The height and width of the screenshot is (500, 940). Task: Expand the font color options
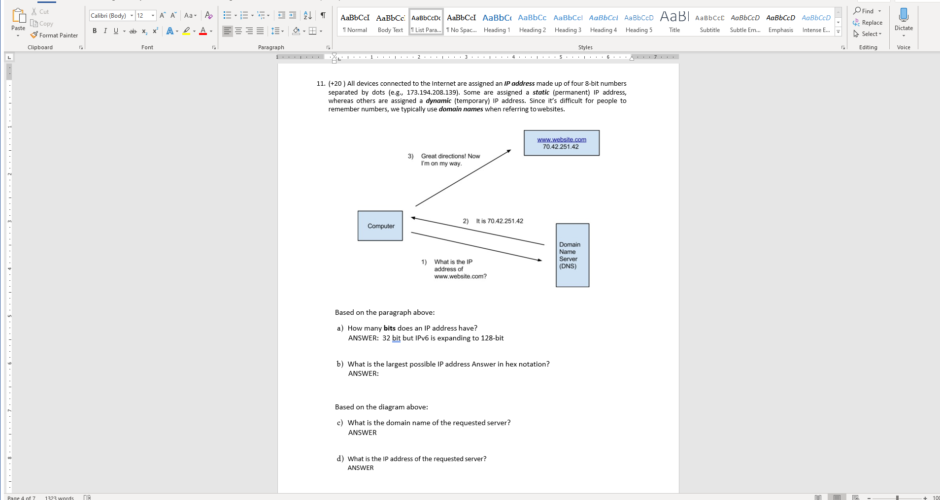point(210,32)
